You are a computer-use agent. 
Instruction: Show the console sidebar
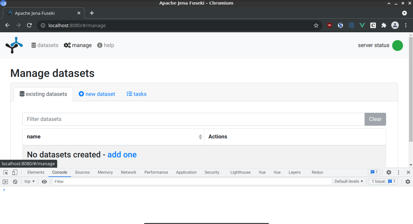click(5, 181)
